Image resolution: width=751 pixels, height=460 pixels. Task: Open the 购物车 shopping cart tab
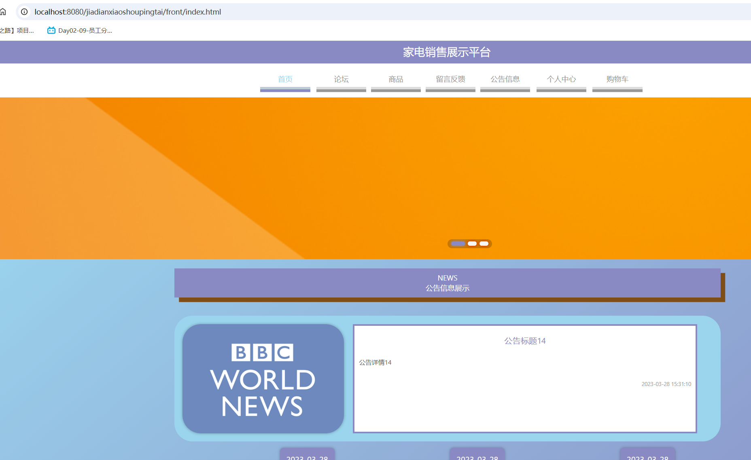[617, 80]
